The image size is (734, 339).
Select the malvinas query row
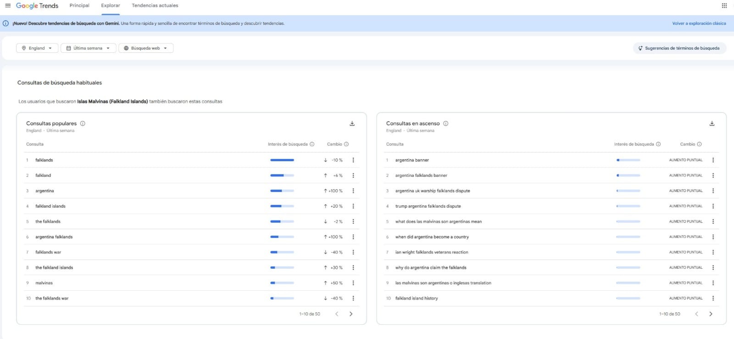191,283
